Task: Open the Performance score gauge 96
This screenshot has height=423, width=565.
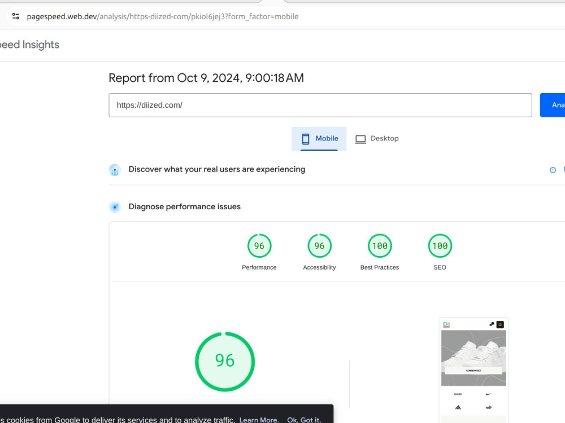Action: (x=259, y=246)
